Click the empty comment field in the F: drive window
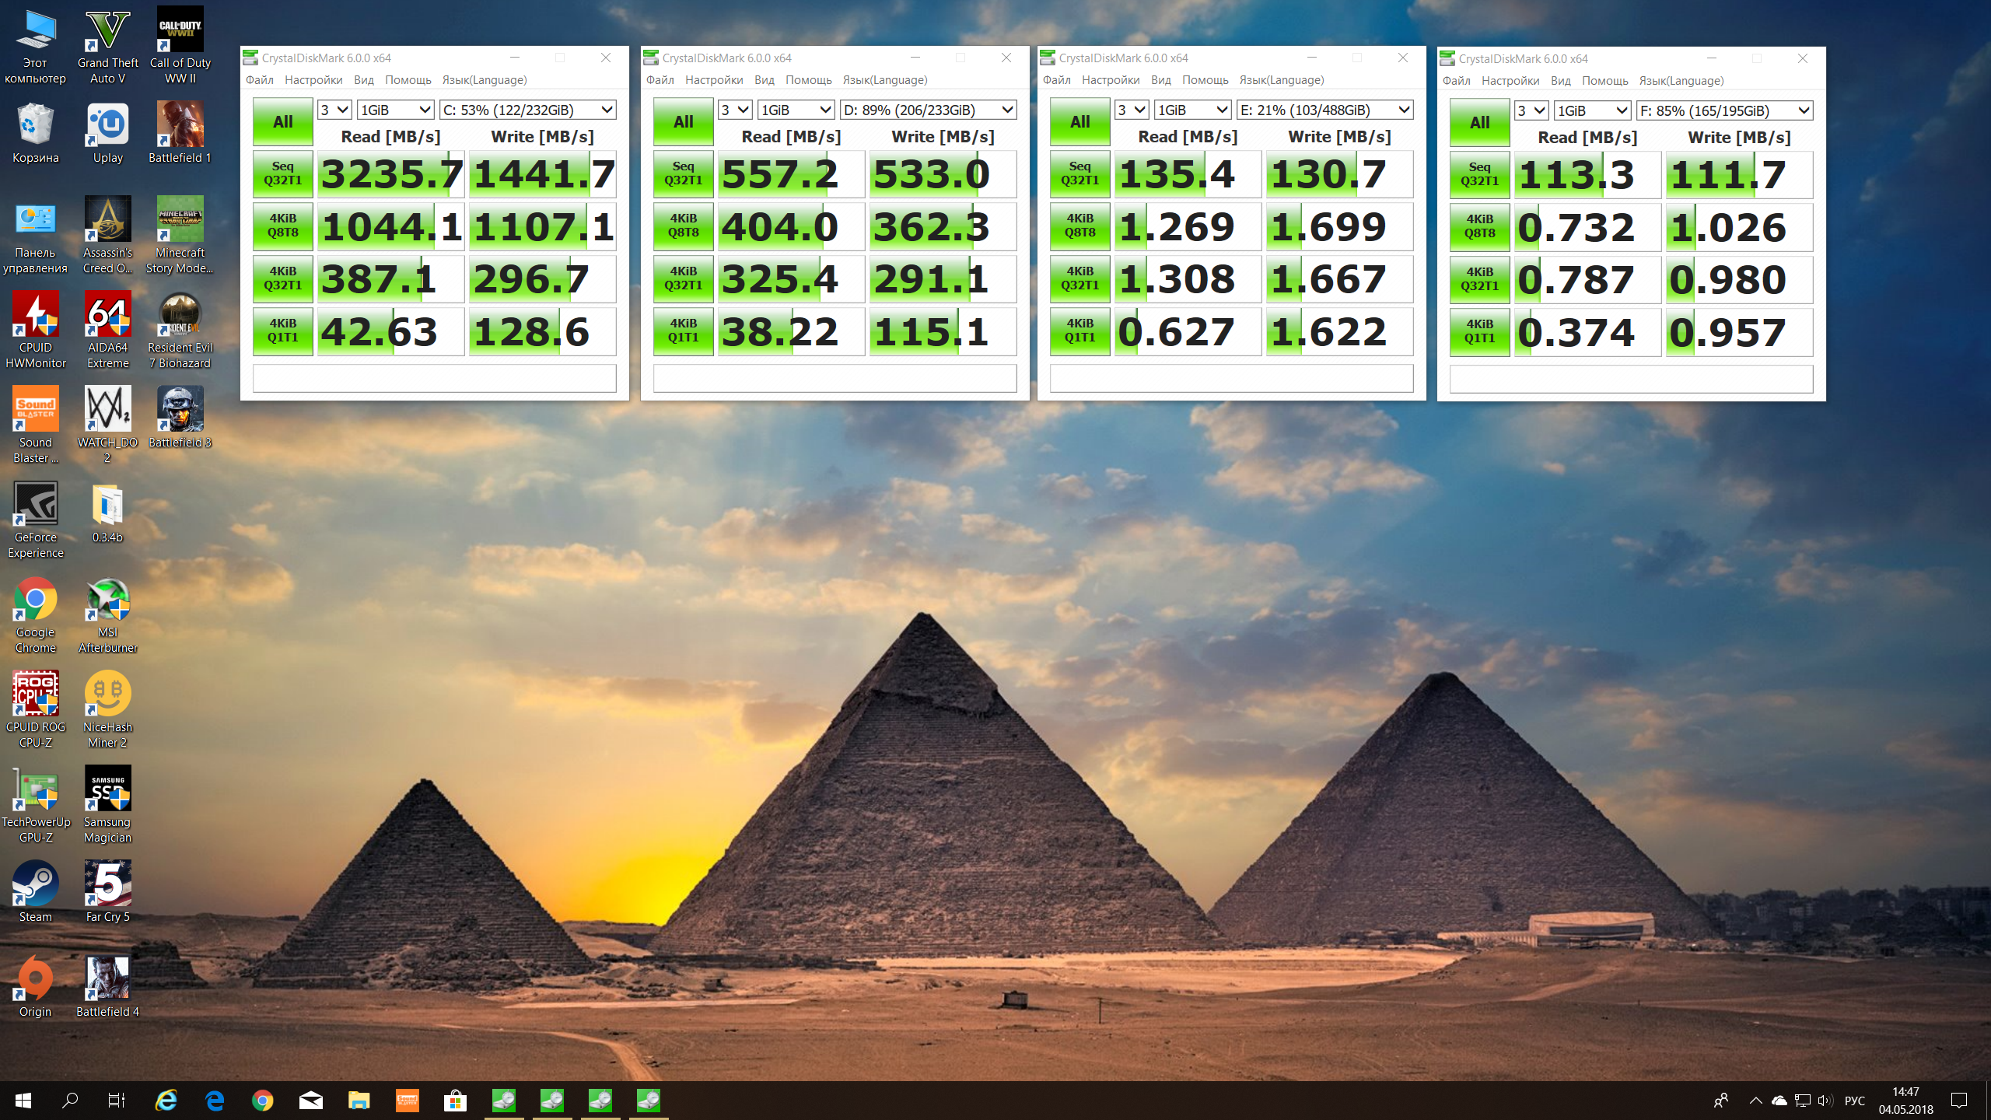This screenshot has width=1991, height=1120. (1631, 380)
